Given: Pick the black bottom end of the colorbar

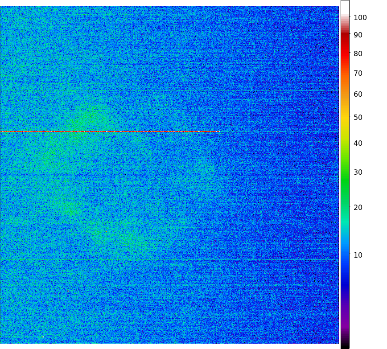Looking at the screenshot, I should (345, 345).
